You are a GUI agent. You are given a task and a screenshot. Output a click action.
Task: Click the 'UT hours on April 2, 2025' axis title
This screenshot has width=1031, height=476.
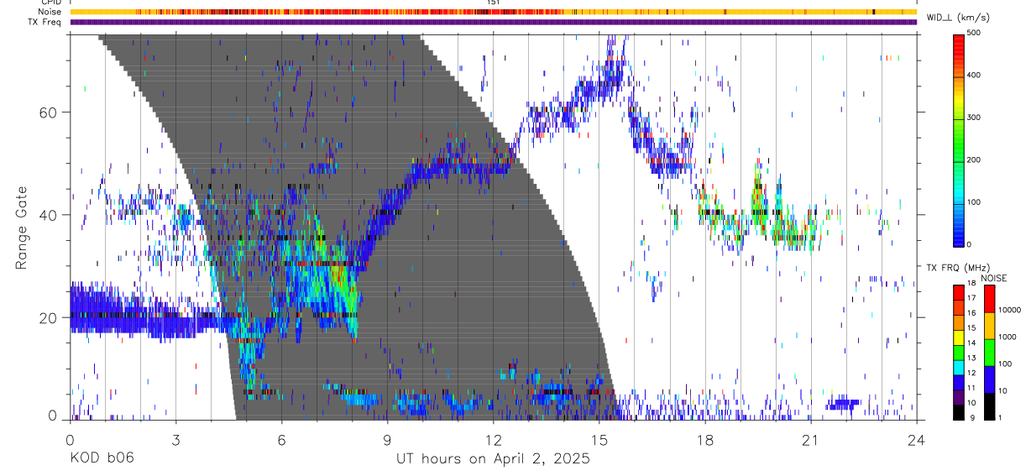pyautogui.click(x=494, y=459)
